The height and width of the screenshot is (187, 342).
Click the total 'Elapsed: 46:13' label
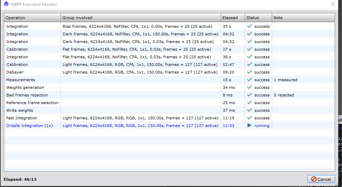[x=20, y=179]
